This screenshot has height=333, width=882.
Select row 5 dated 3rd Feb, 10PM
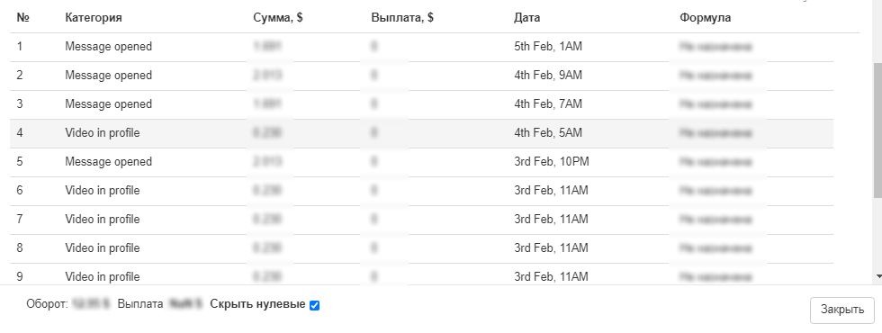click(x=421, y=162)
